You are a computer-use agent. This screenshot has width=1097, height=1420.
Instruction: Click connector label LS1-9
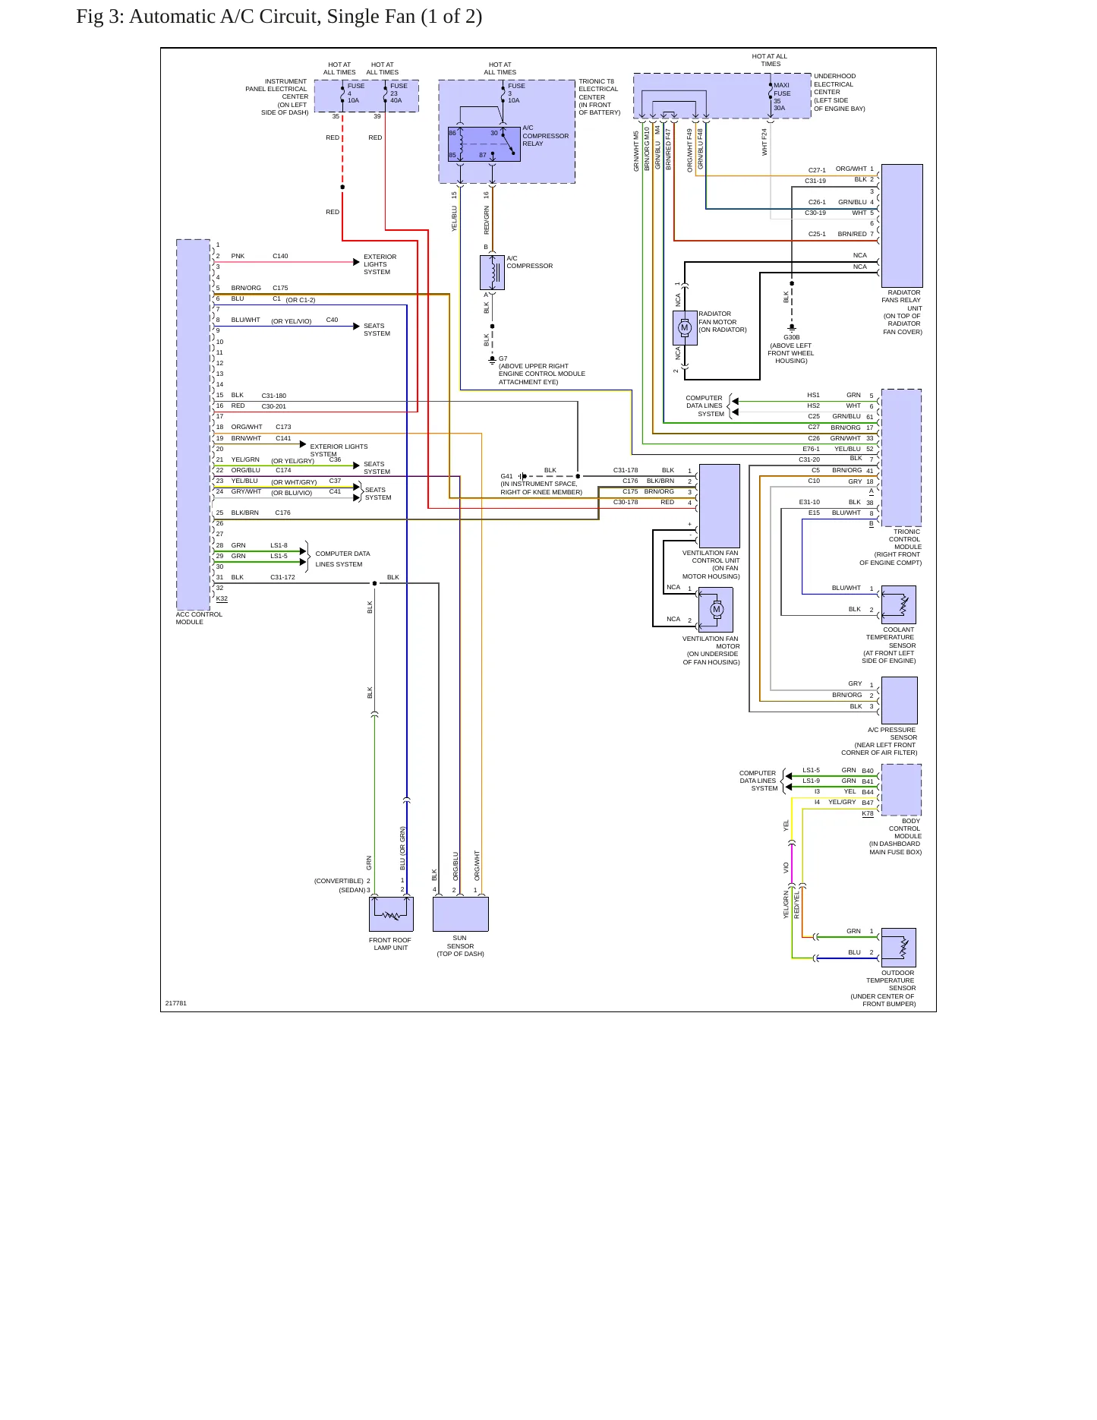pos(811,781)
